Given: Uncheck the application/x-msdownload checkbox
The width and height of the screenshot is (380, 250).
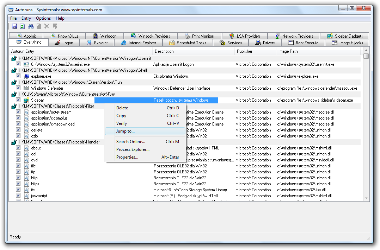Looking at the screenshot, I should (18, 124).
